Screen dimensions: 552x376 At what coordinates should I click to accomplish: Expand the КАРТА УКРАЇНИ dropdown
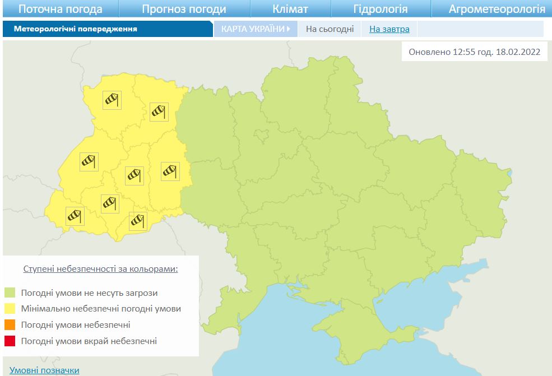coord(256,29)
